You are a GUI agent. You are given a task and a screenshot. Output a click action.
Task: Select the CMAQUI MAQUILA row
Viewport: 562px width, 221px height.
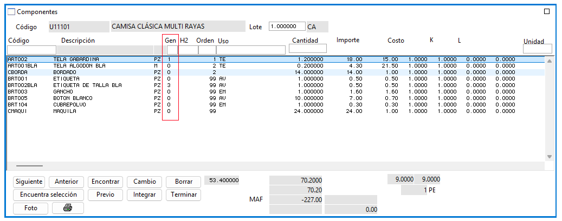coord(275,111)
